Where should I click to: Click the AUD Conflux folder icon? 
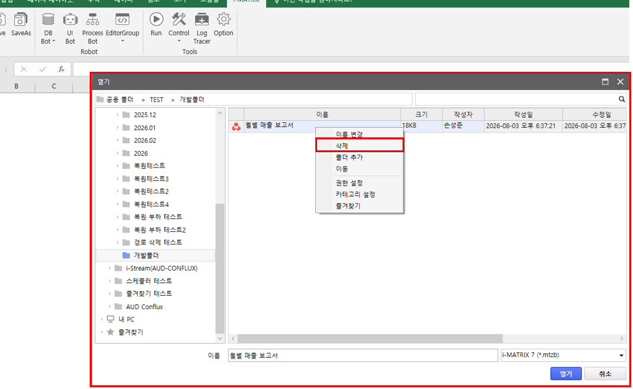tap(118, 306)
